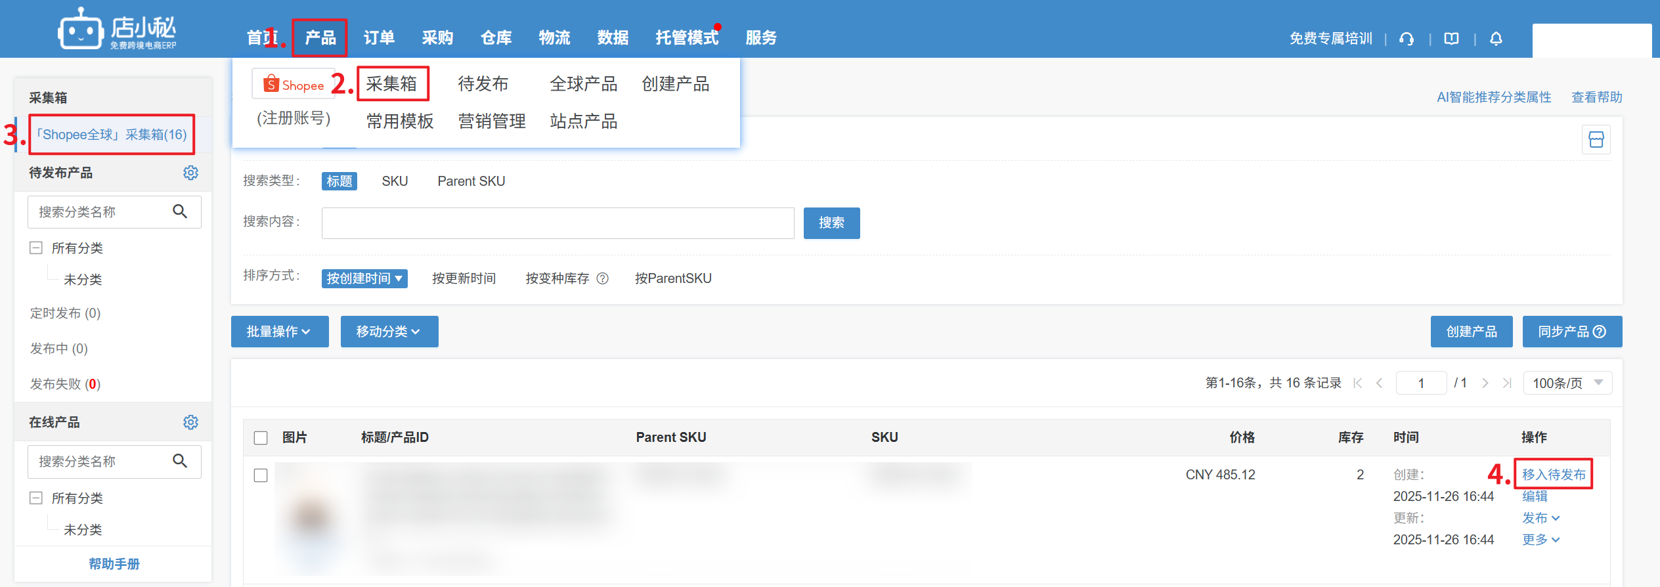Screen dimensions: 1660x587
Task: Click the 搜索内容 text input field
Action: click(x=557, y=223)
